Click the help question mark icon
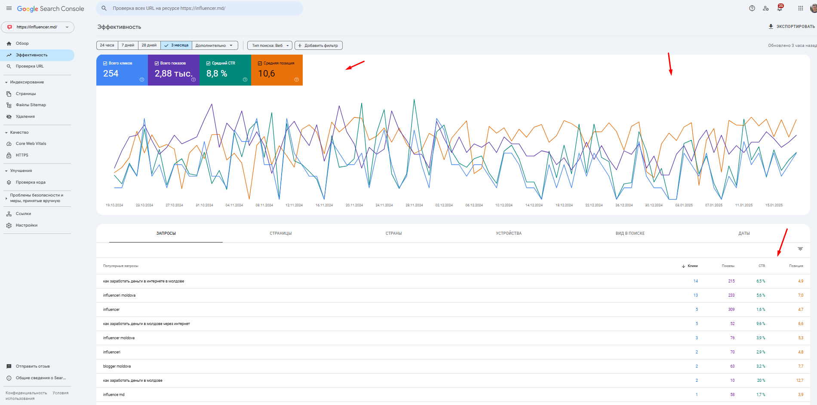Image resolution: width=817 pixels, height=405 pixels. coord(752,8)
